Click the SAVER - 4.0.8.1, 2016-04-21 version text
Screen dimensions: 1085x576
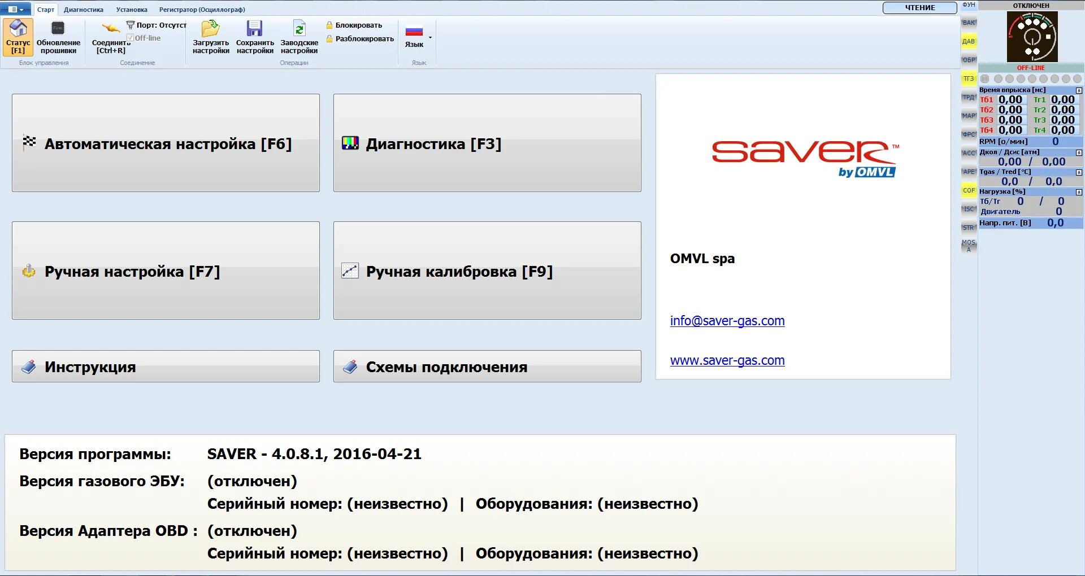314,454
